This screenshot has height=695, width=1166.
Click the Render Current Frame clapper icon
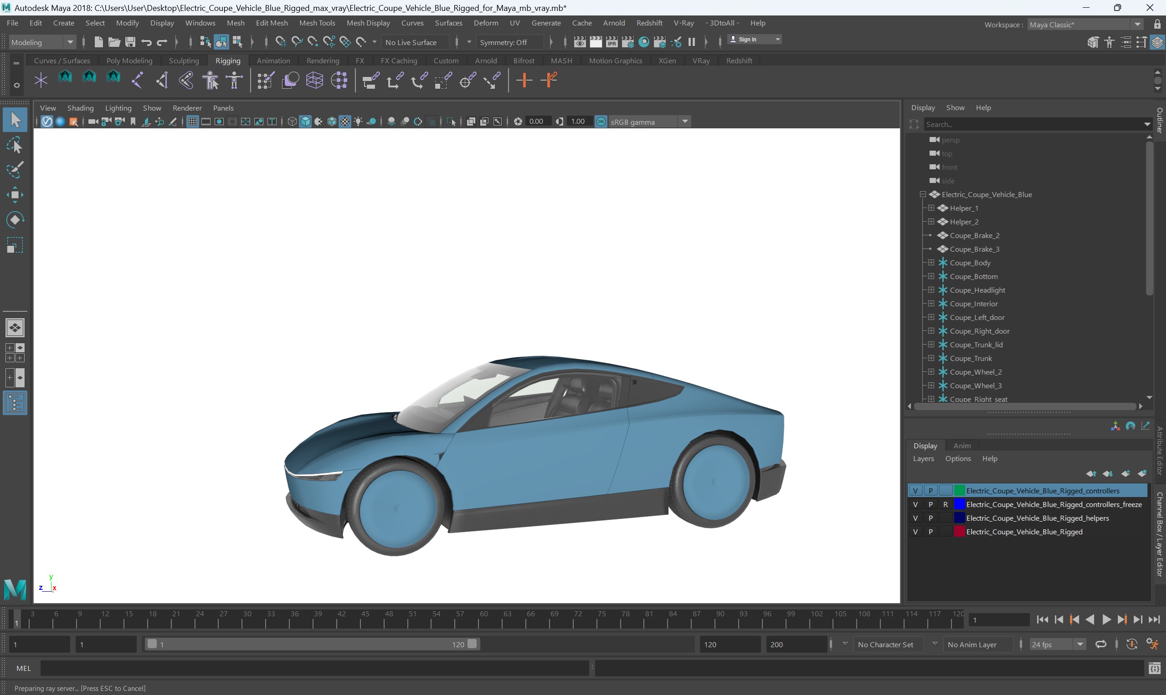(596, 42)
